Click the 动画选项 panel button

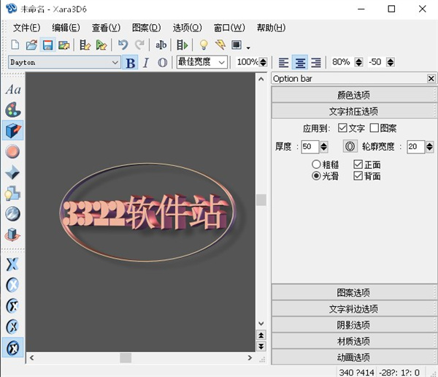coord(353,357)
